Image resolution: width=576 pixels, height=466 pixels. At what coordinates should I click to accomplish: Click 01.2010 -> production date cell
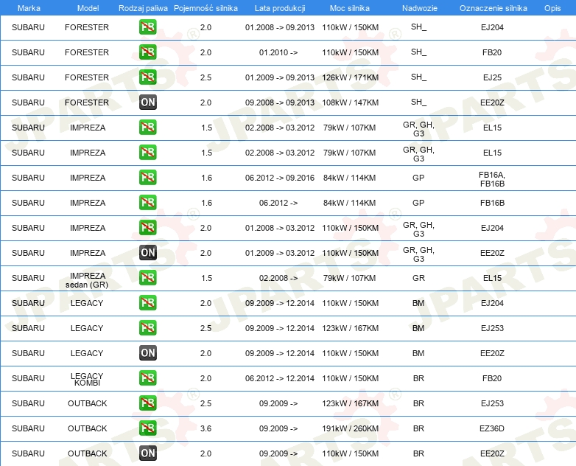(278, 52)
